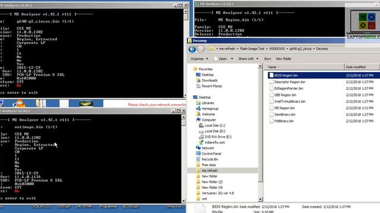Click g640-g2_circus breadcrumb

(x=300, y=49)
